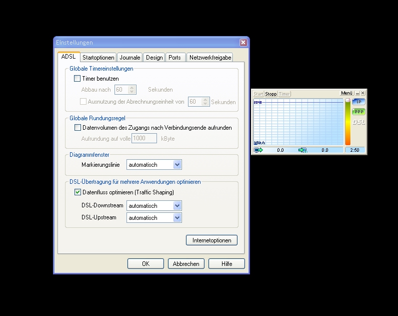Open the Design tab

point(154,58)
